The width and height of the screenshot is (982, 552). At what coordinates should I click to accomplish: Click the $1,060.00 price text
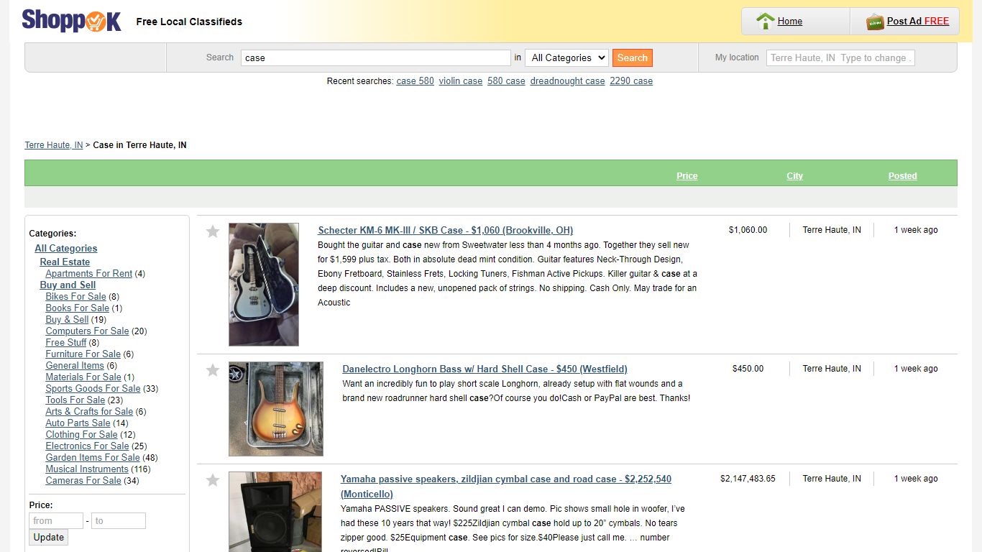[748, 231]
